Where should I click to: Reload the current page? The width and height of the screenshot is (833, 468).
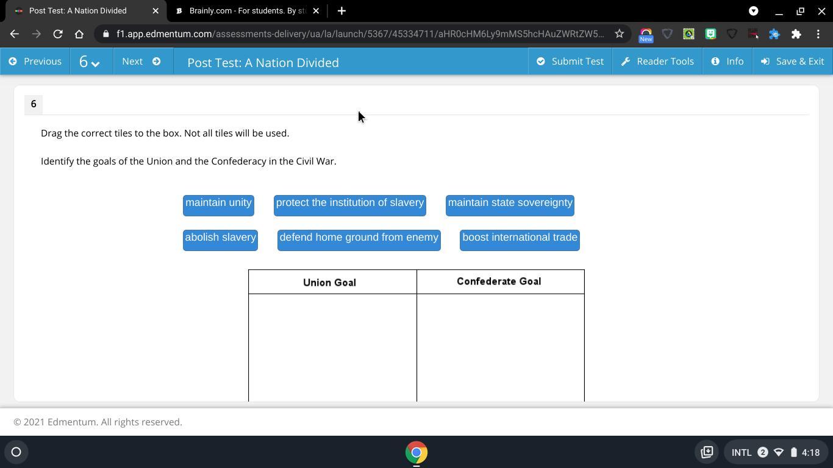(x=58, y=34)
